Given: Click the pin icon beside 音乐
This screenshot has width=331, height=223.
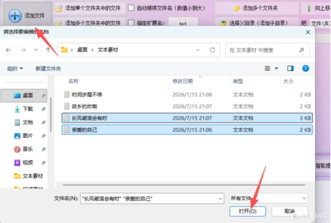Looking at the screenshot, I should (44, 149).
